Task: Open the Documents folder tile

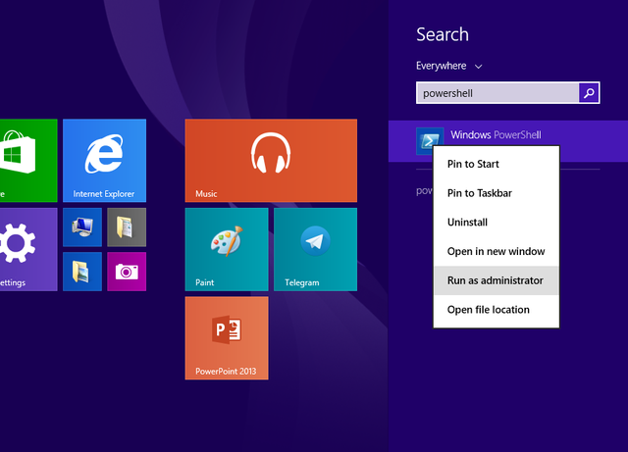Action: click(x=127, y=227)
